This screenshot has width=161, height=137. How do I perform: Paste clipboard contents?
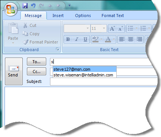(x=13, y=31)
